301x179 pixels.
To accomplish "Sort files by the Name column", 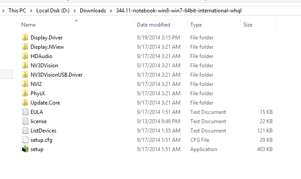I will tap(28, 25).
